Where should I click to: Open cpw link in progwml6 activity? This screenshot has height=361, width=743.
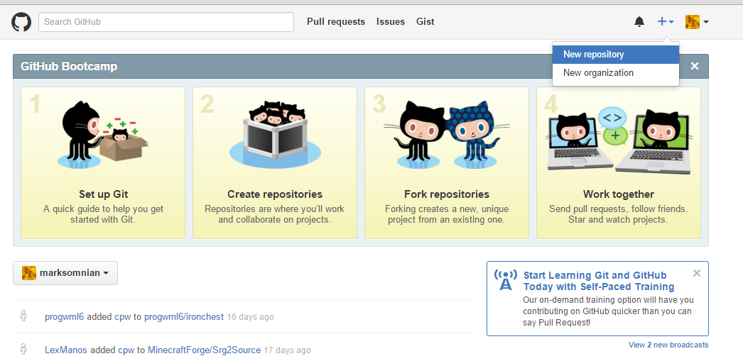(x=123, y=317)
